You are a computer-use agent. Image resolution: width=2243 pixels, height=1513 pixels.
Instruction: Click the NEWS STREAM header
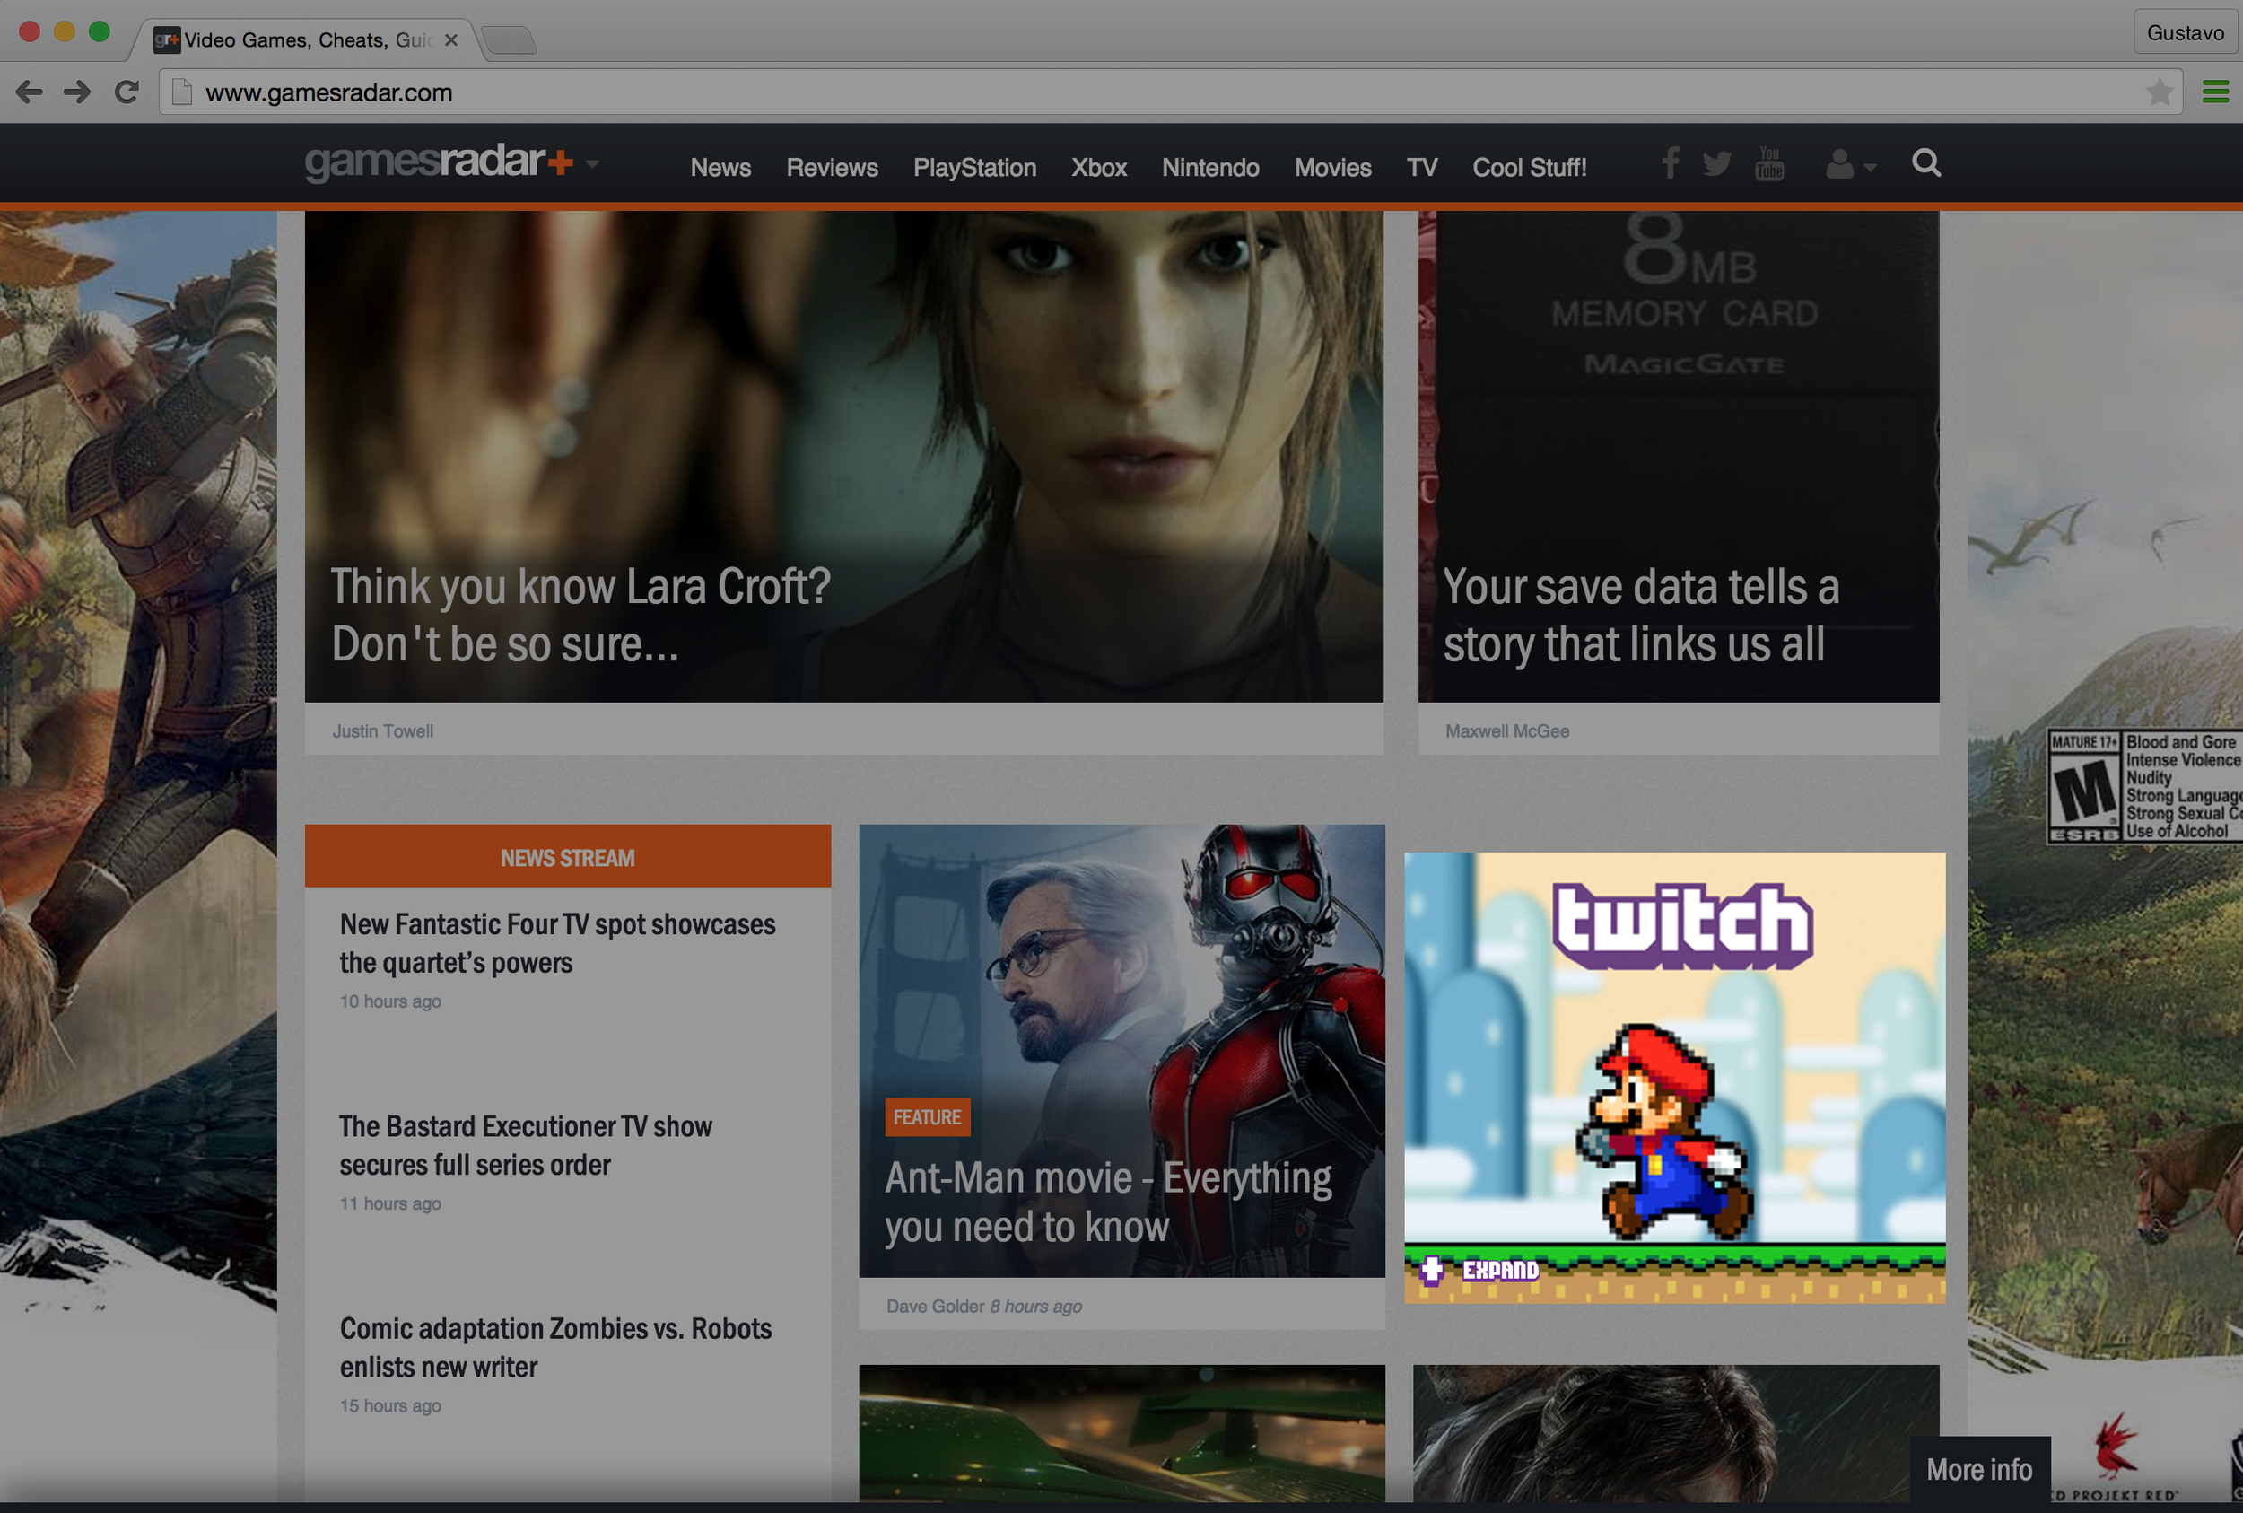[x=567, y=857]
